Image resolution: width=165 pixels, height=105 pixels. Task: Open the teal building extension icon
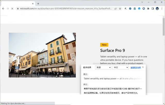coord(135,8)
